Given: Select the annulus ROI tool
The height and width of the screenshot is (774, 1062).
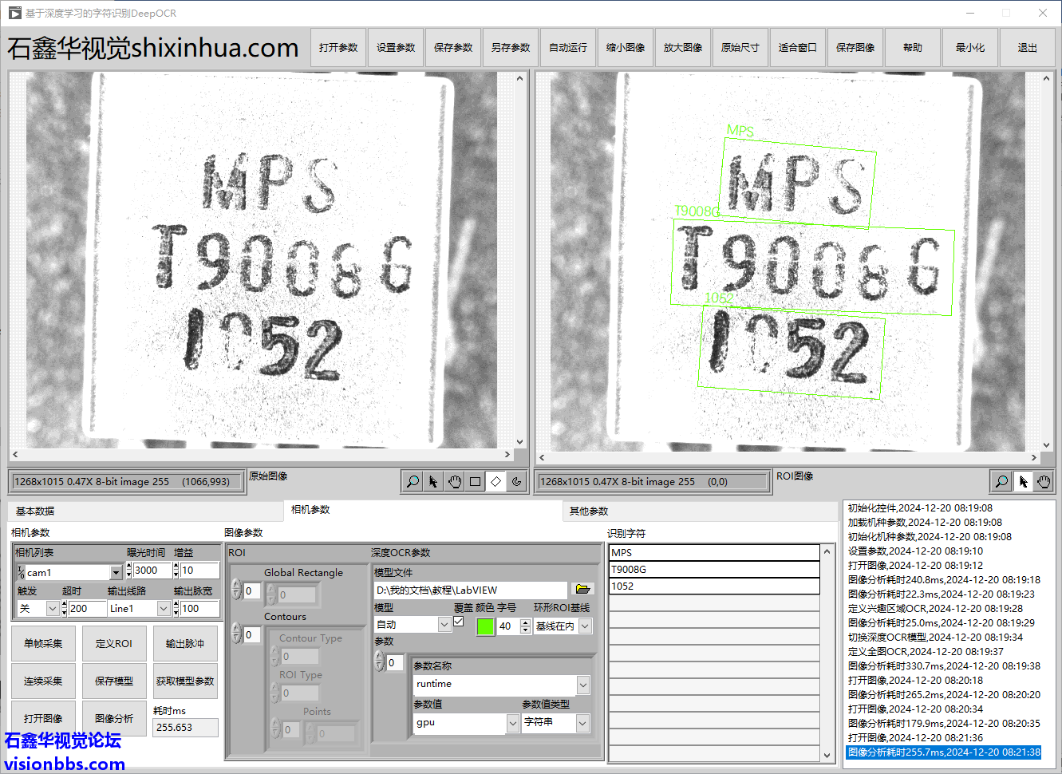Looking at the screenshot, I should 516,481.
